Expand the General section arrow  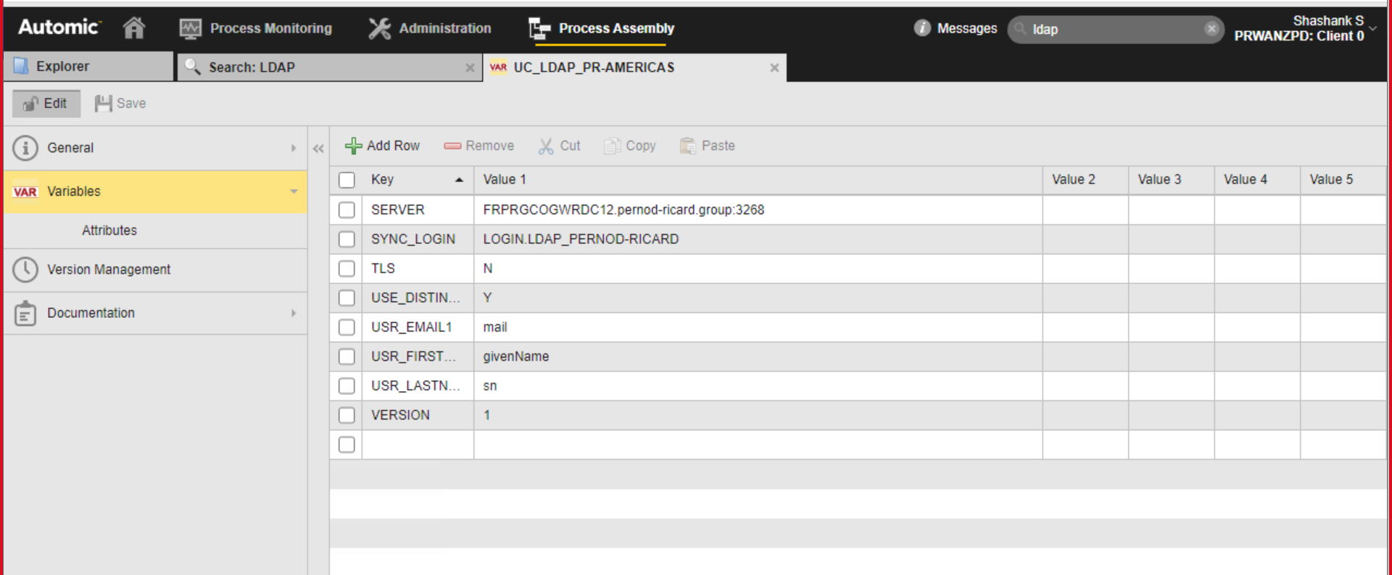pos(294,148)
